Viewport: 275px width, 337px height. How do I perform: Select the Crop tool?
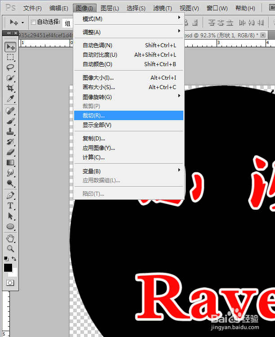click(x=10, y=88)
